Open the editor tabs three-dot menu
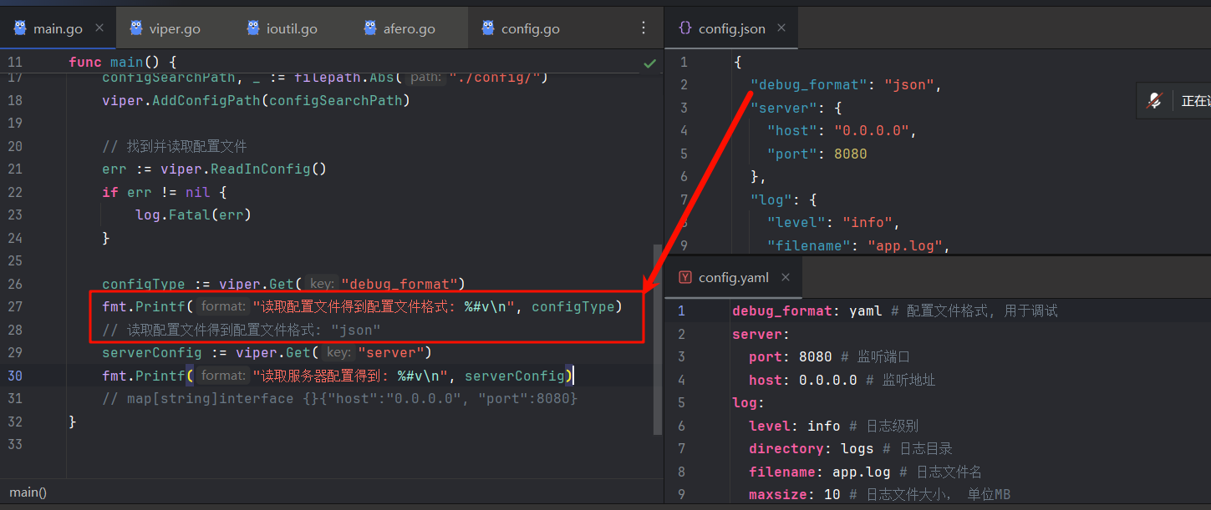The height and width of the screenshot is (510, 1211). (x=644, y=28)
